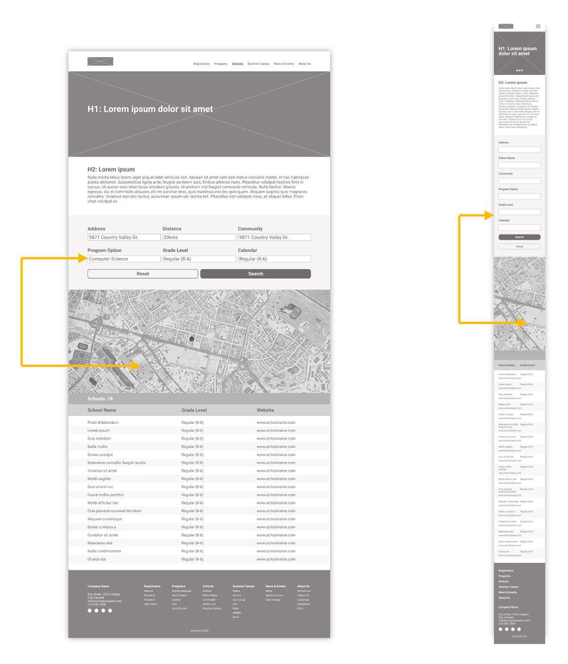Click the dark map pin on desktop map
The image size is (568, 664).
tap(192, 339)
